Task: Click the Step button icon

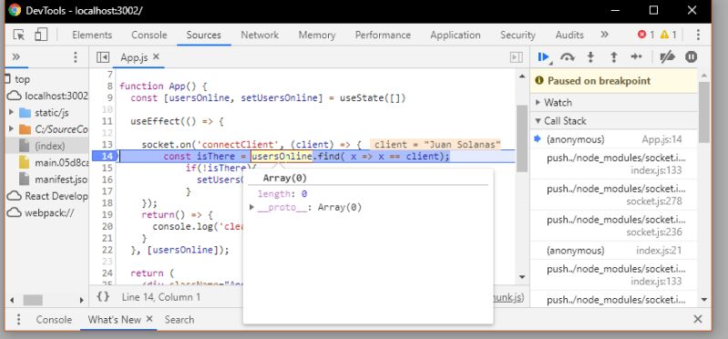Action: (x=637, y=57)
